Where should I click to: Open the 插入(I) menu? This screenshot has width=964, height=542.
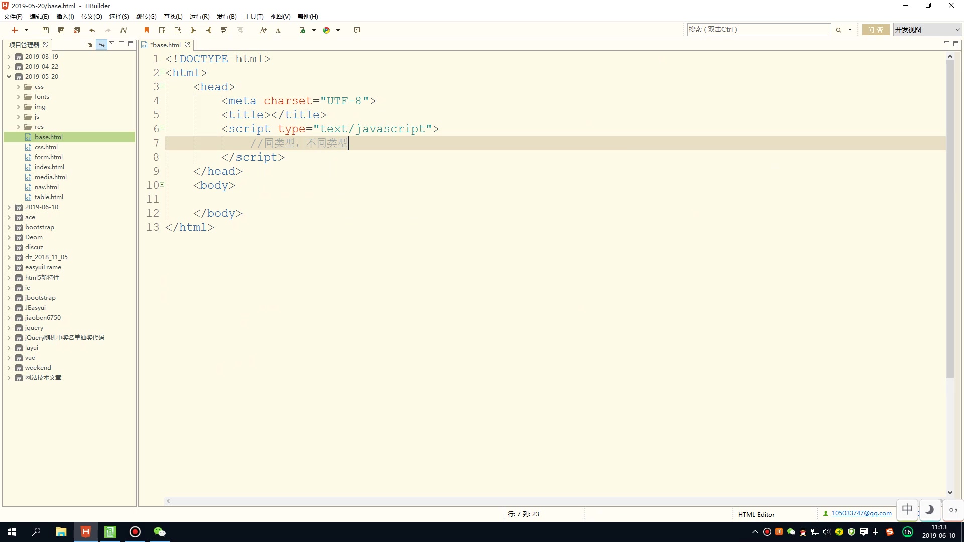point(65,17)
